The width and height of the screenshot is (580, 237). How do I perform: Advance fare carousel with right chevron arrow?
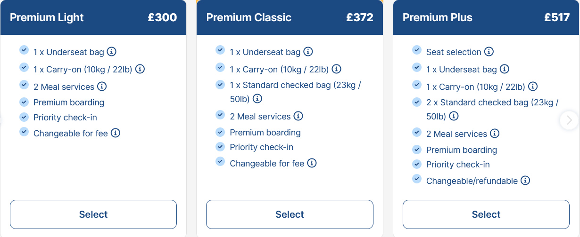pos(569,120)
